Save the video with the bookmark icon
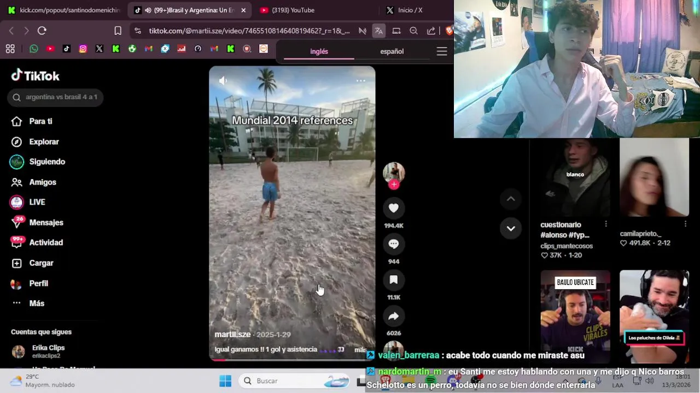The height and width of the screenshot is (393, 700). pos(394,280)
